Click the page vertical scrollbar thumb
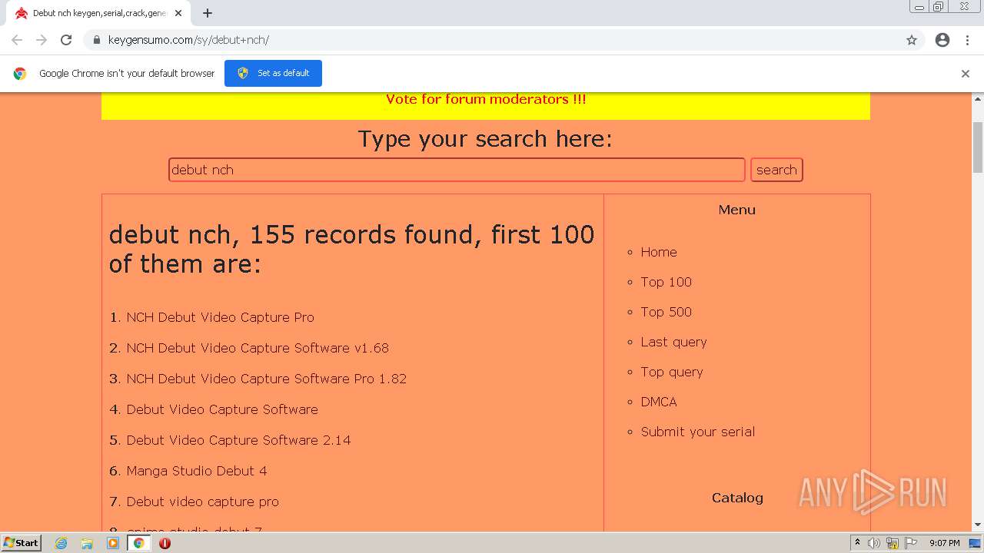 (x=978, y=147)
